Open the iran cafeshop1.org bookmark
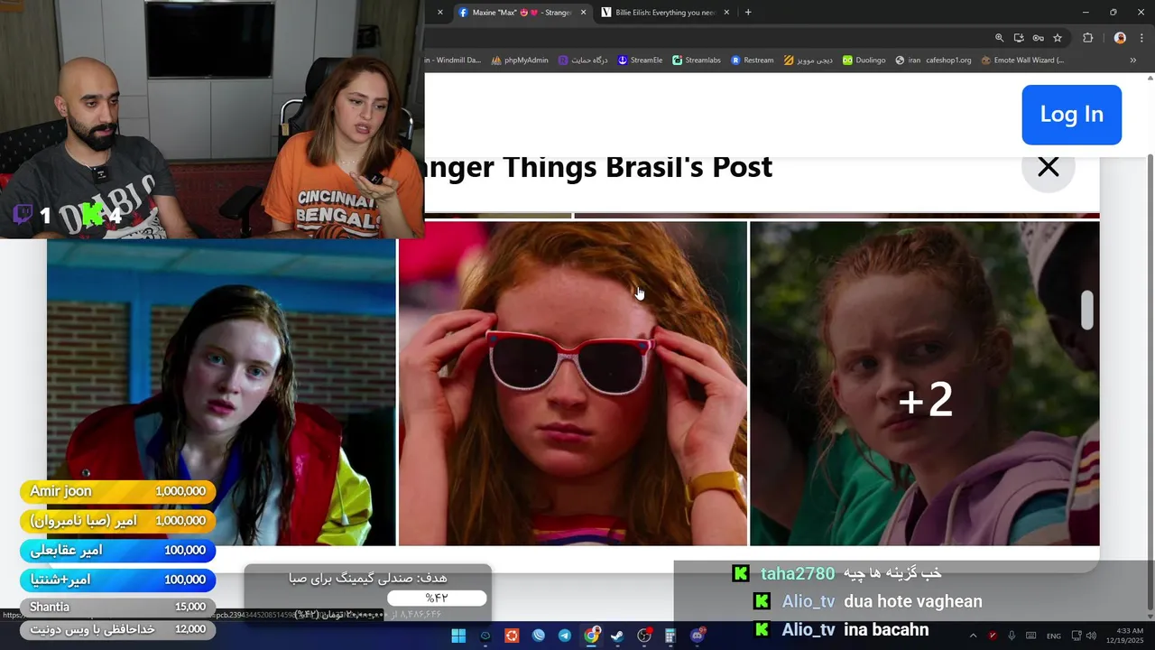 pos(933,60)
